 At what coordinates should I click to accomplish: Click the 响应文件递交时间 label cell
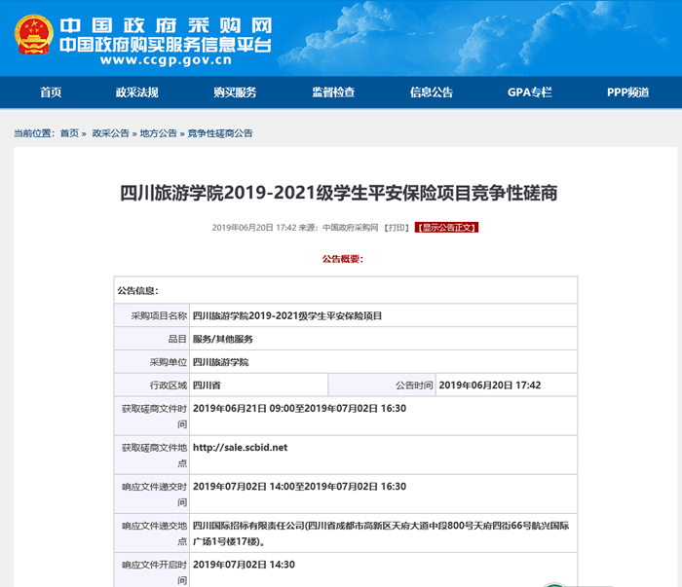click(x=152, y=494)
